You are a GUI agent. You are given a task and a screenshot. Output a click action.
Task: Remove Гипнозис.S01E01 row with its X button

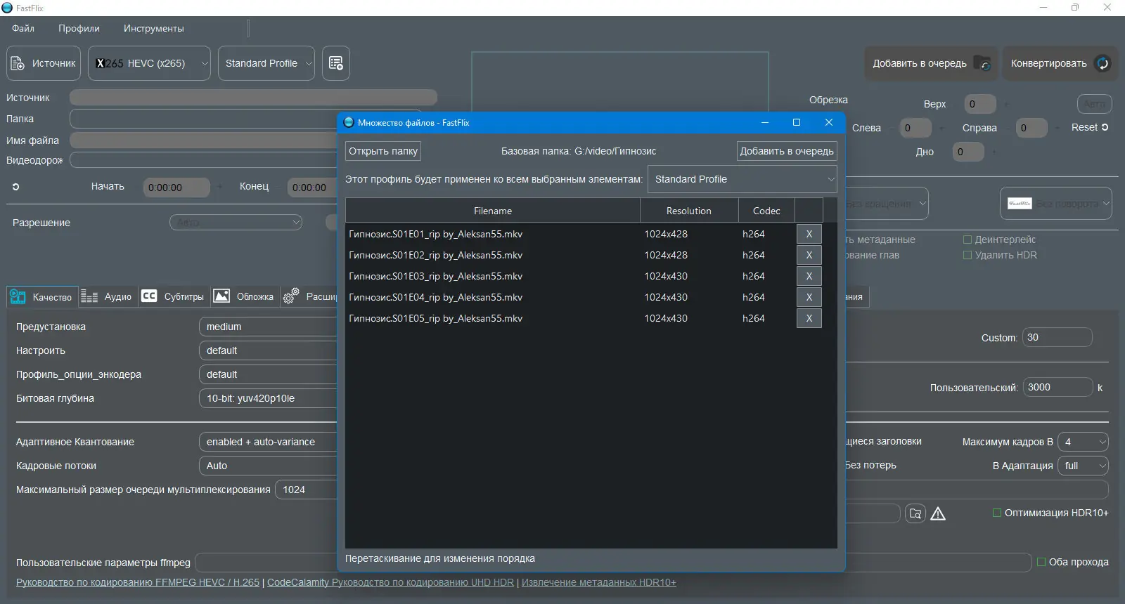(809, 234)
